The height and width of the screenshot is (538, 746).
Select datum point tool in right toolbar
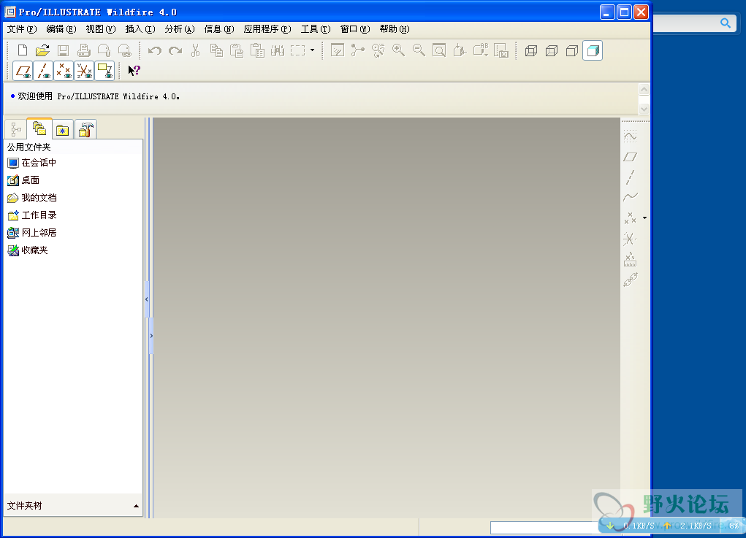[630, 218]
